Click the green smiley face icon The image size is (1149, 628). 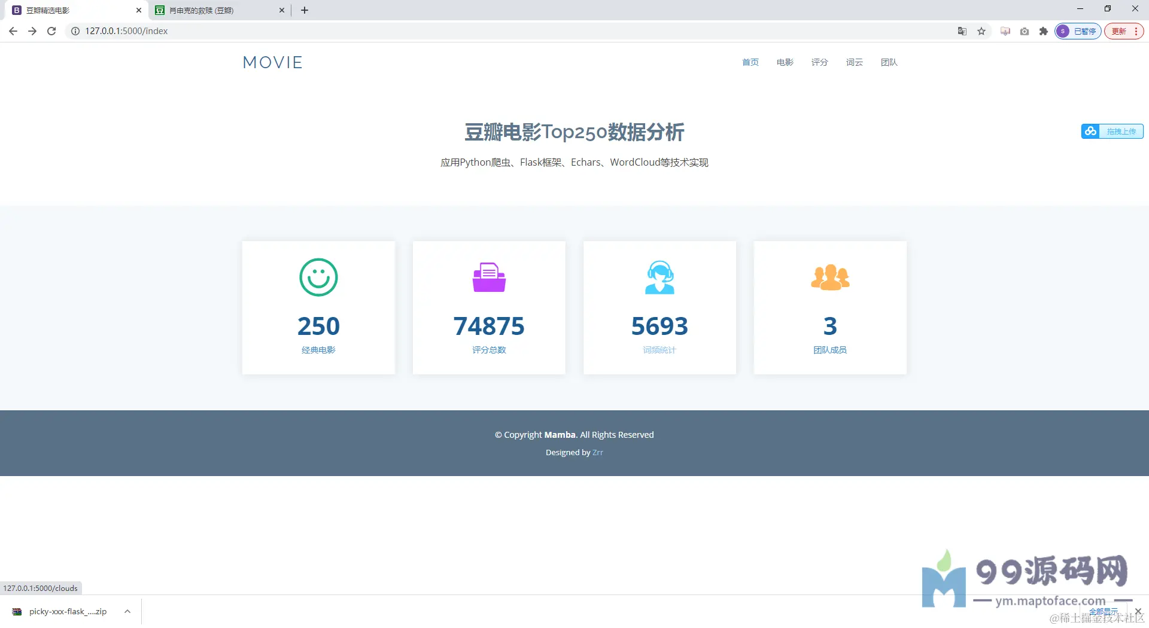click(318, 278)
